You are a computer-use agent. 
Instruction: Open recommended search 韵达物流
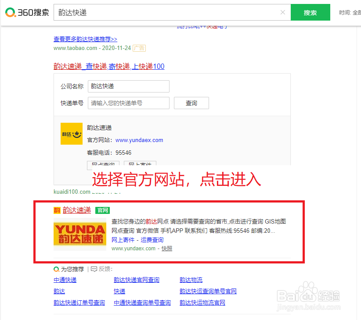click(191, 280)
